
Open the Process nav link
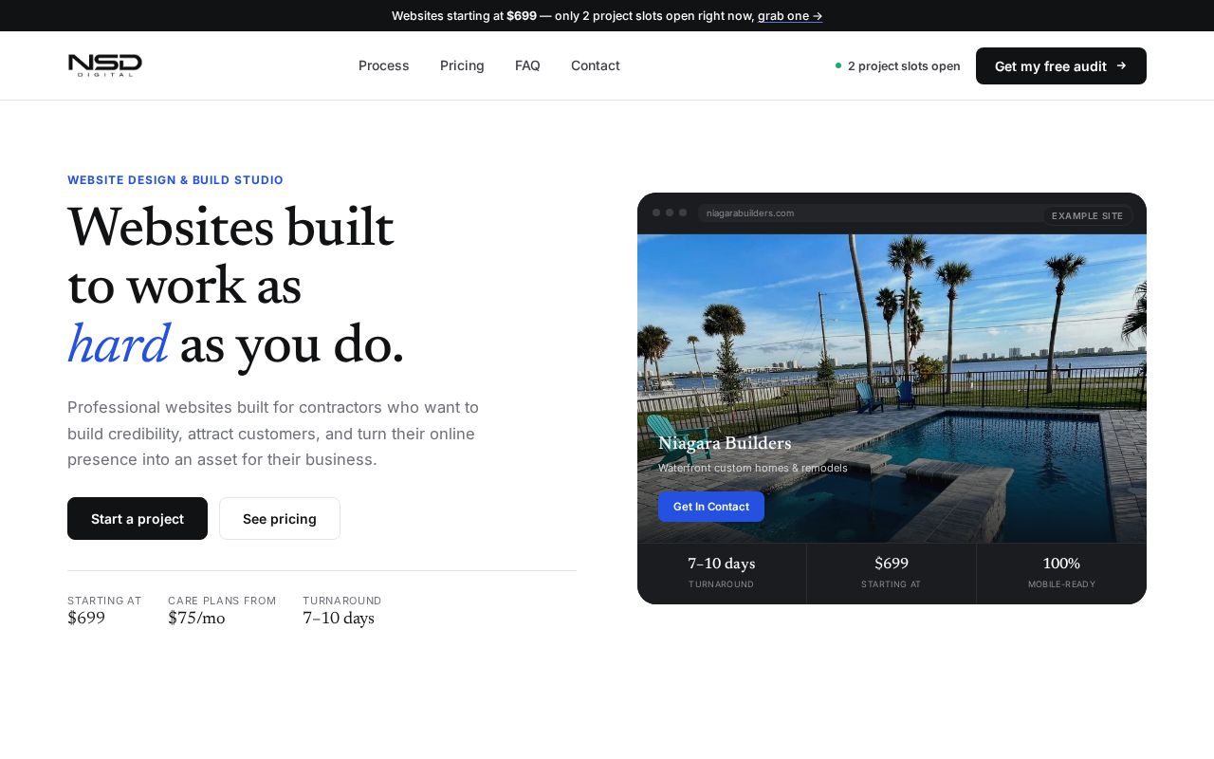tap(384, 65)
